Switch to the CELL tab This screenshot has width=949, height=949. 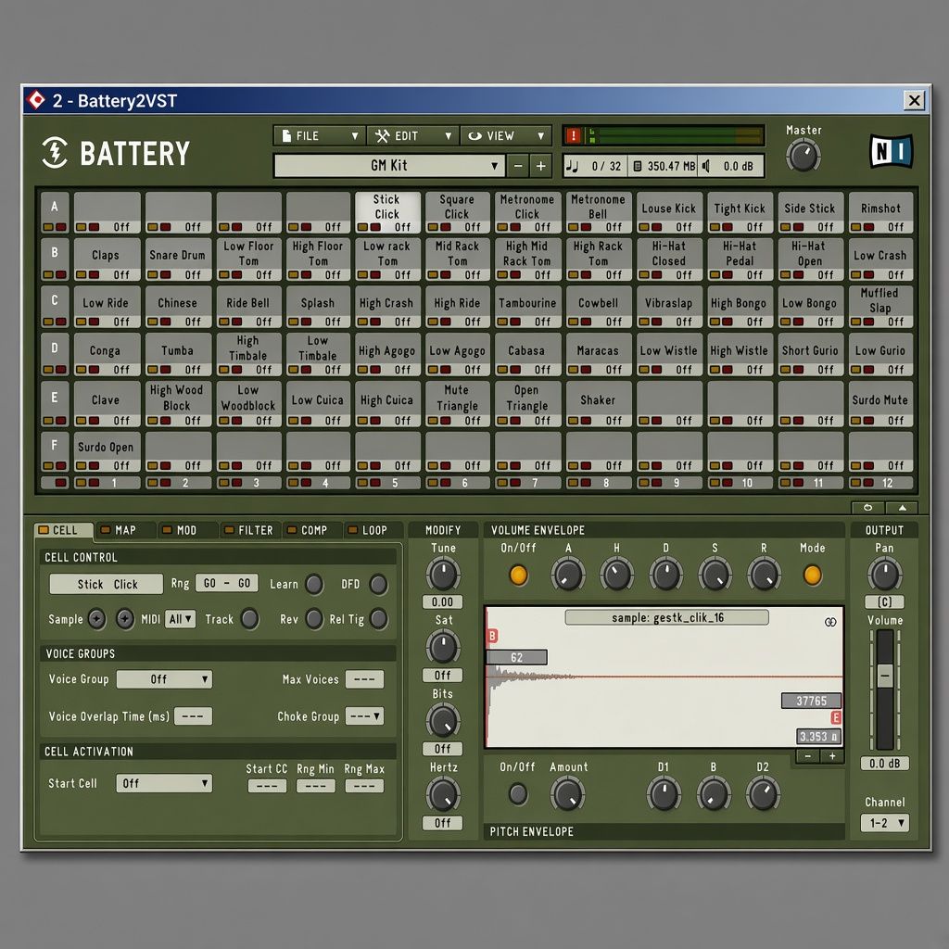point(64,531)
